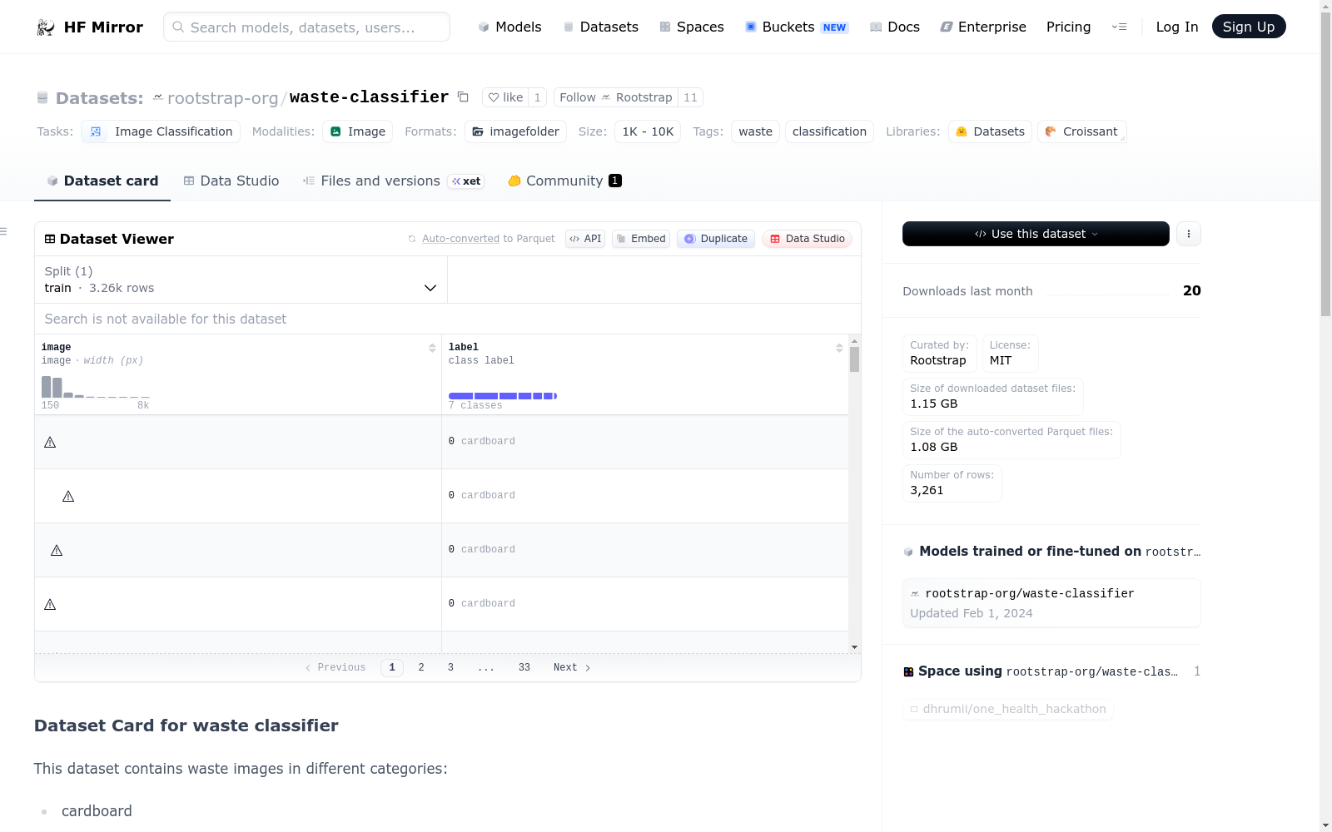Expand the more navigation menu icon
This screenshot has height=832, width=1332.
1119,27
